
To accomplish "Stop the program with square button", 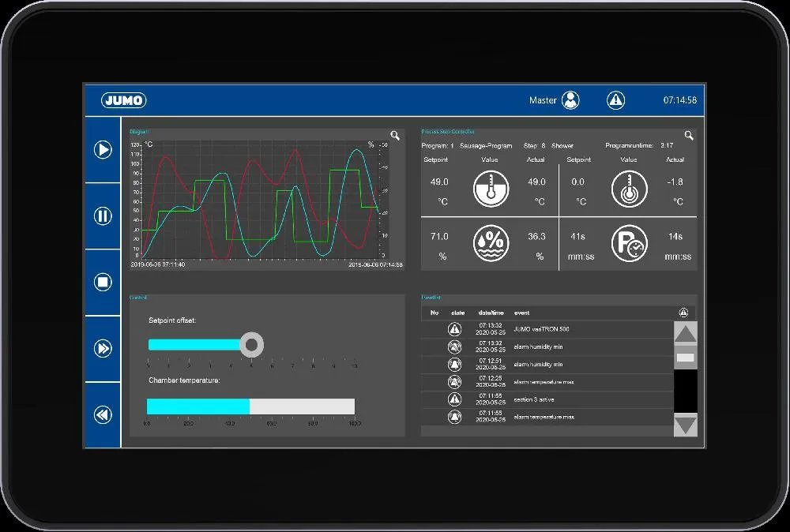I will pos(103,282).
